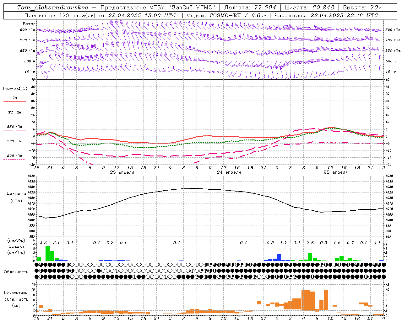Click the Осадки precipitation label

[16, 246]
